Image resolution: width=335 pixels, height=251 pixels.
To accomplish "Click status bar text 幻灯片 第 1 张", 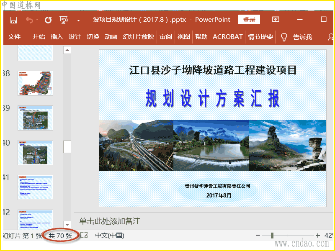I will tap(23, 236).
